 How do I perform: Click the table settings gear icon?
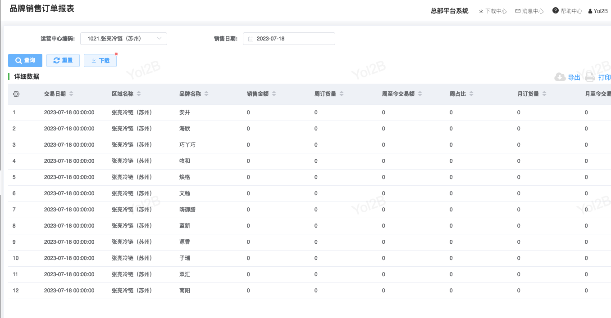(x=16, y=94)
